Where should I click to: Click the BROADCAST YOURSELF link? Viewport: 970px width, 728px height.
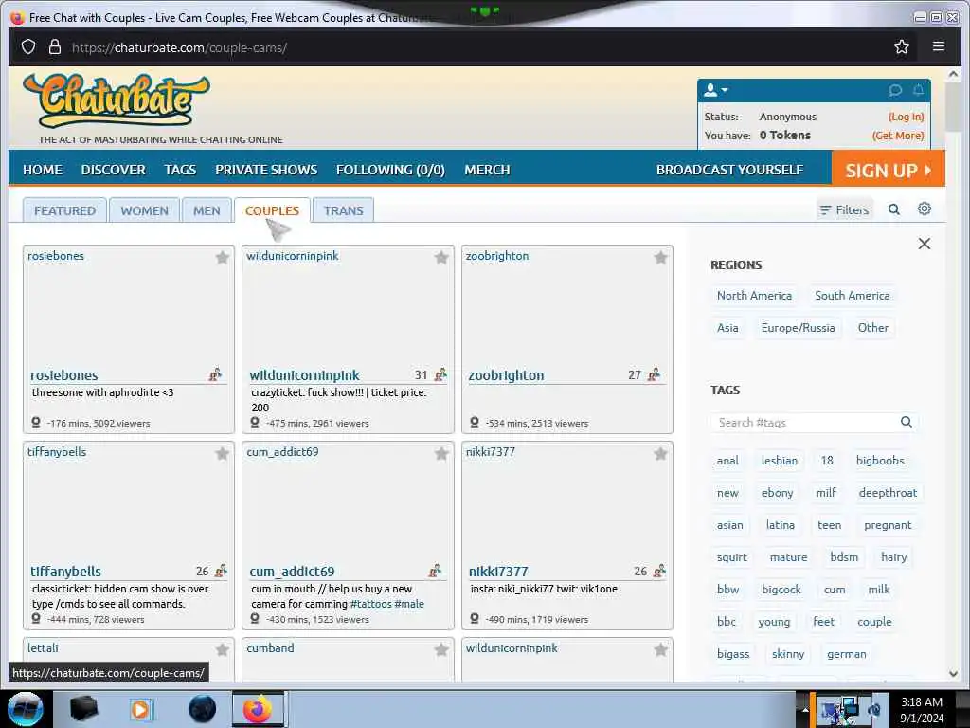coord(730,170)
